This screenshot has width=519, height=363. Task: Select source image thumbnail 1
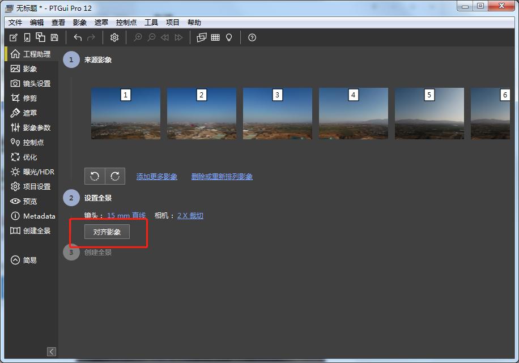(x=126, y=113)
